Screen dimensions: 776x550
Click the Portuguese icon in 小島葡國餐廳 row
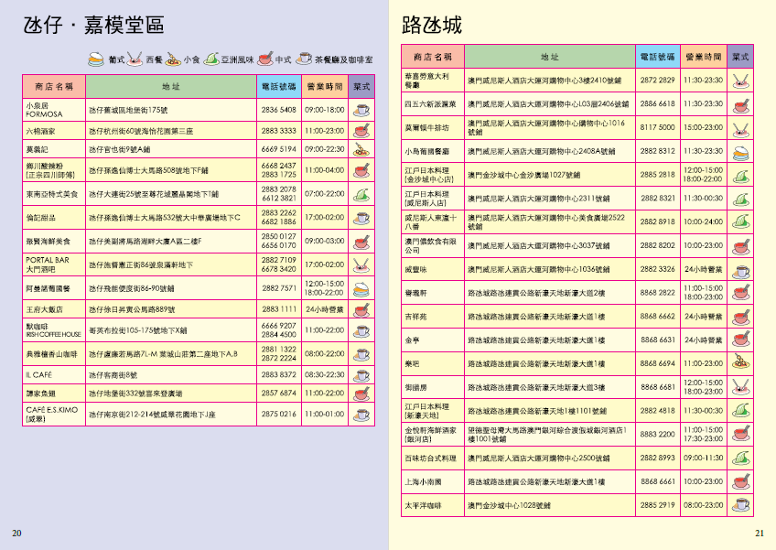[741, 150]
